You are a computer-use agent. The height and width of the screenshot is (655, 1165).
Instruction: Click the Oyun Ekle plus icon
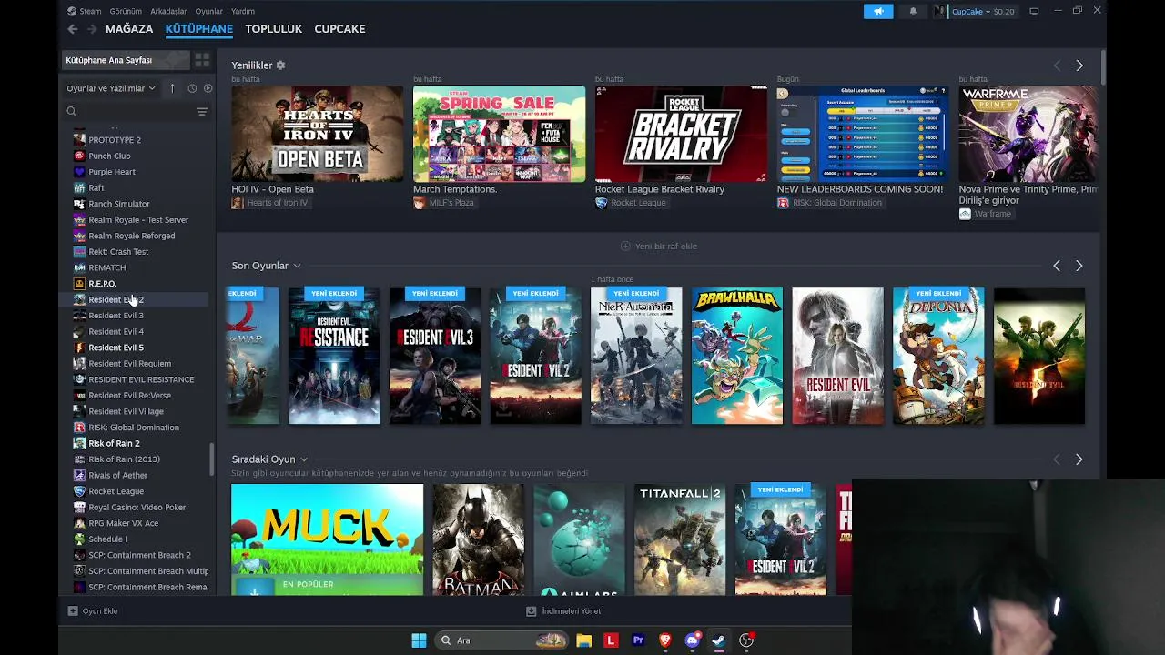[x=73, y=611]
